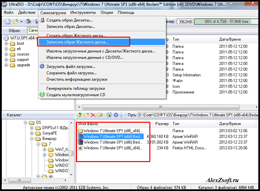Select Загрузить файл загрузки entry
The height and width of the screenshot is (191, 260).
[102, 67]
